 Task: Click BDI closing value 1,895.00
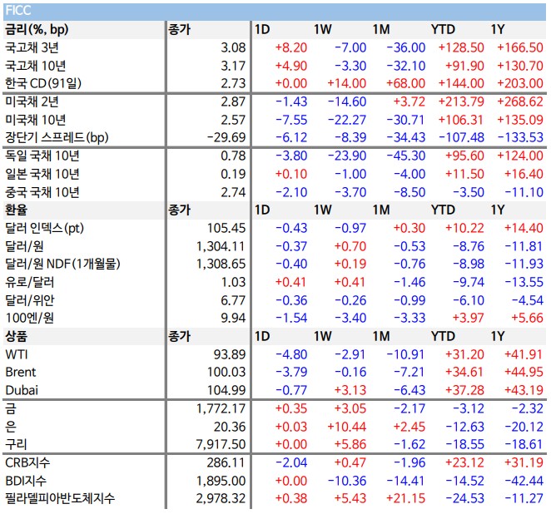221,481
